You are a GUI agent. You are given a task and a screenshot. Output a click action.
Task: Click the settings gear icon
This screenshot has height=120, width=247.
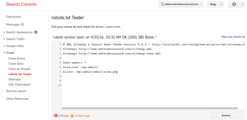coord(234,4)
